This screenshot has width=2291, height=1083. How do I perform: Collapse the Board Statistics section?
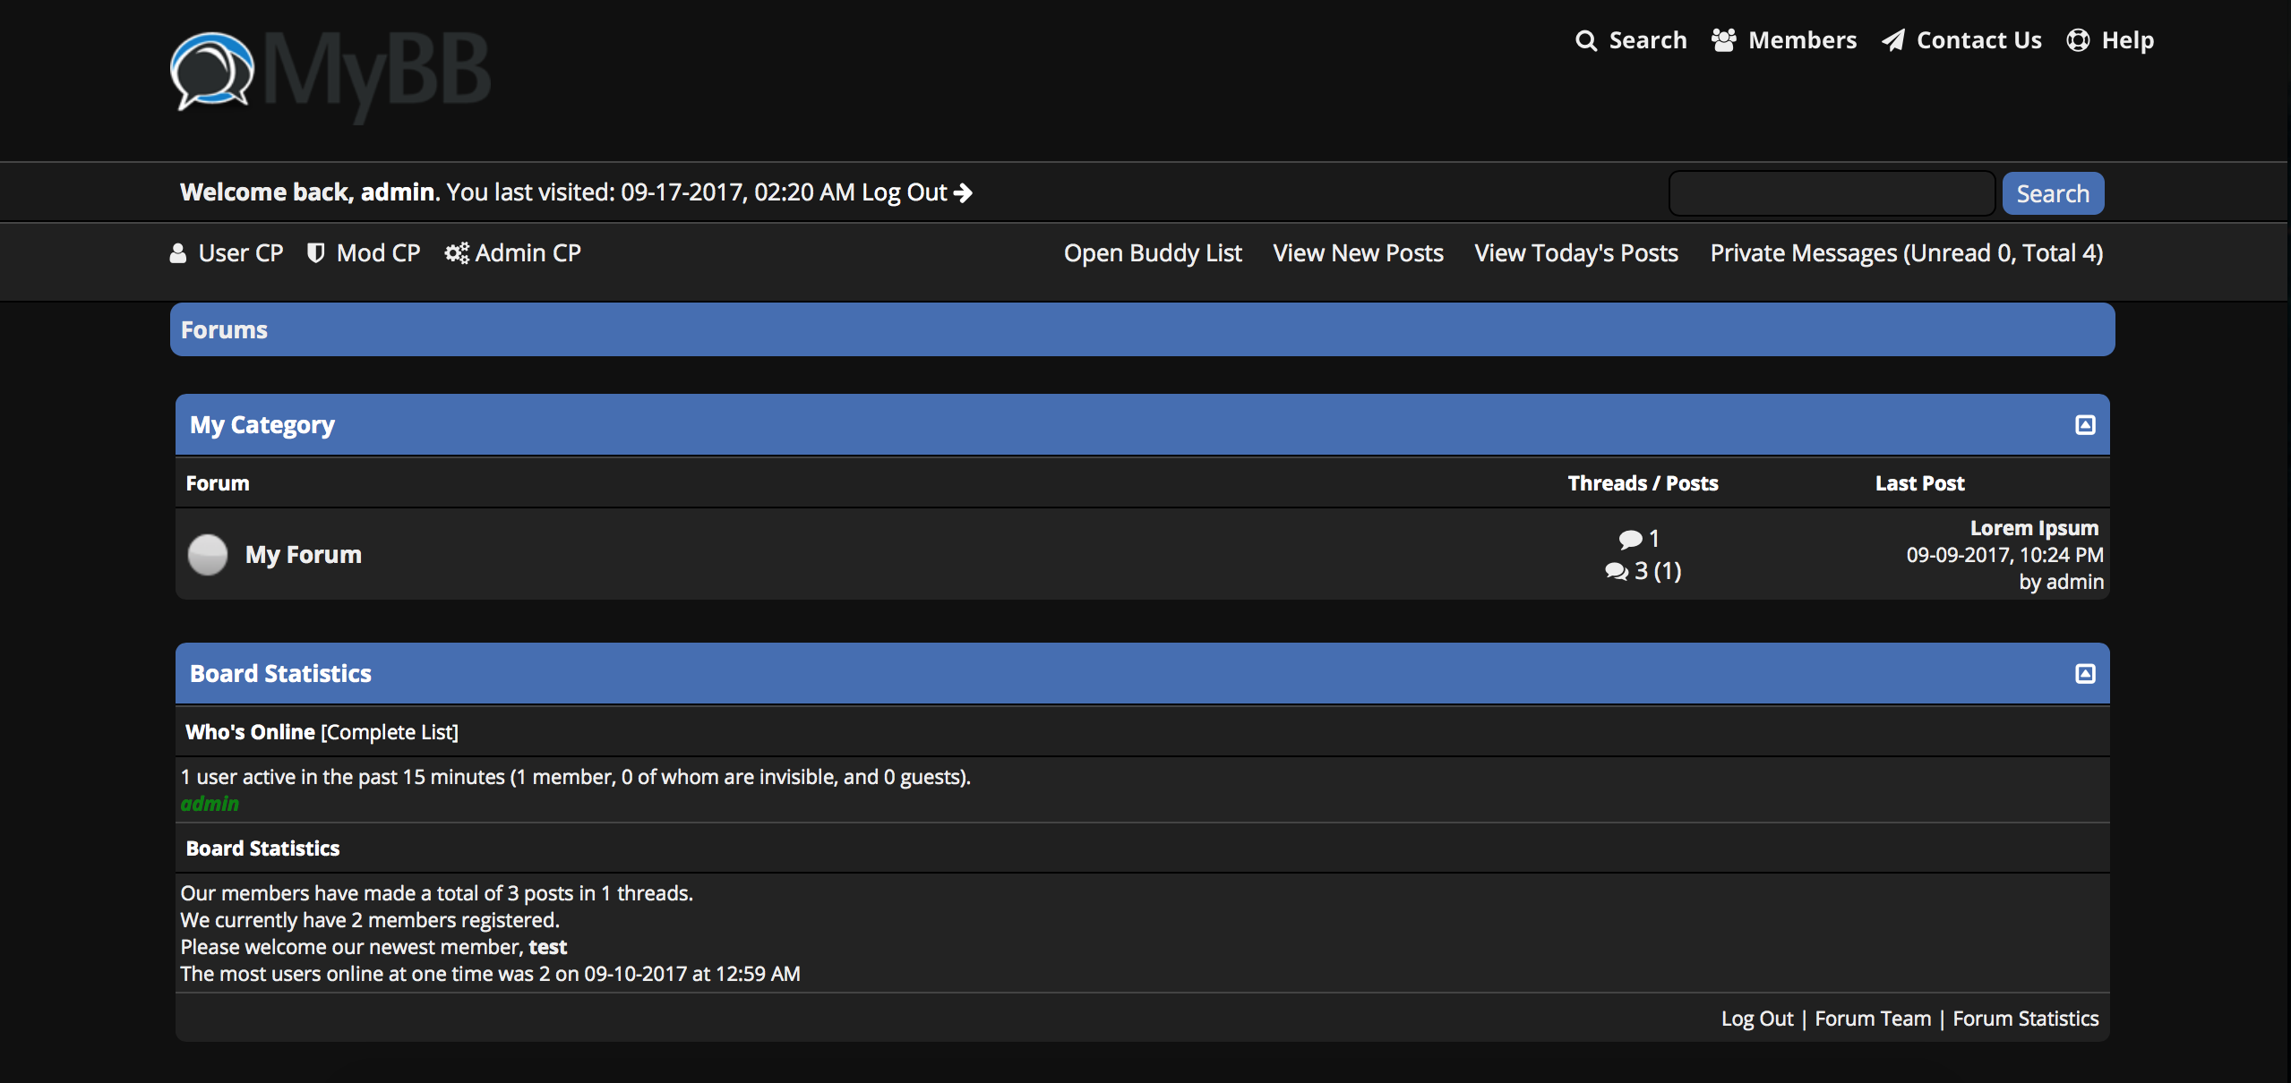pyautogui.click(x=2085, y=674)
